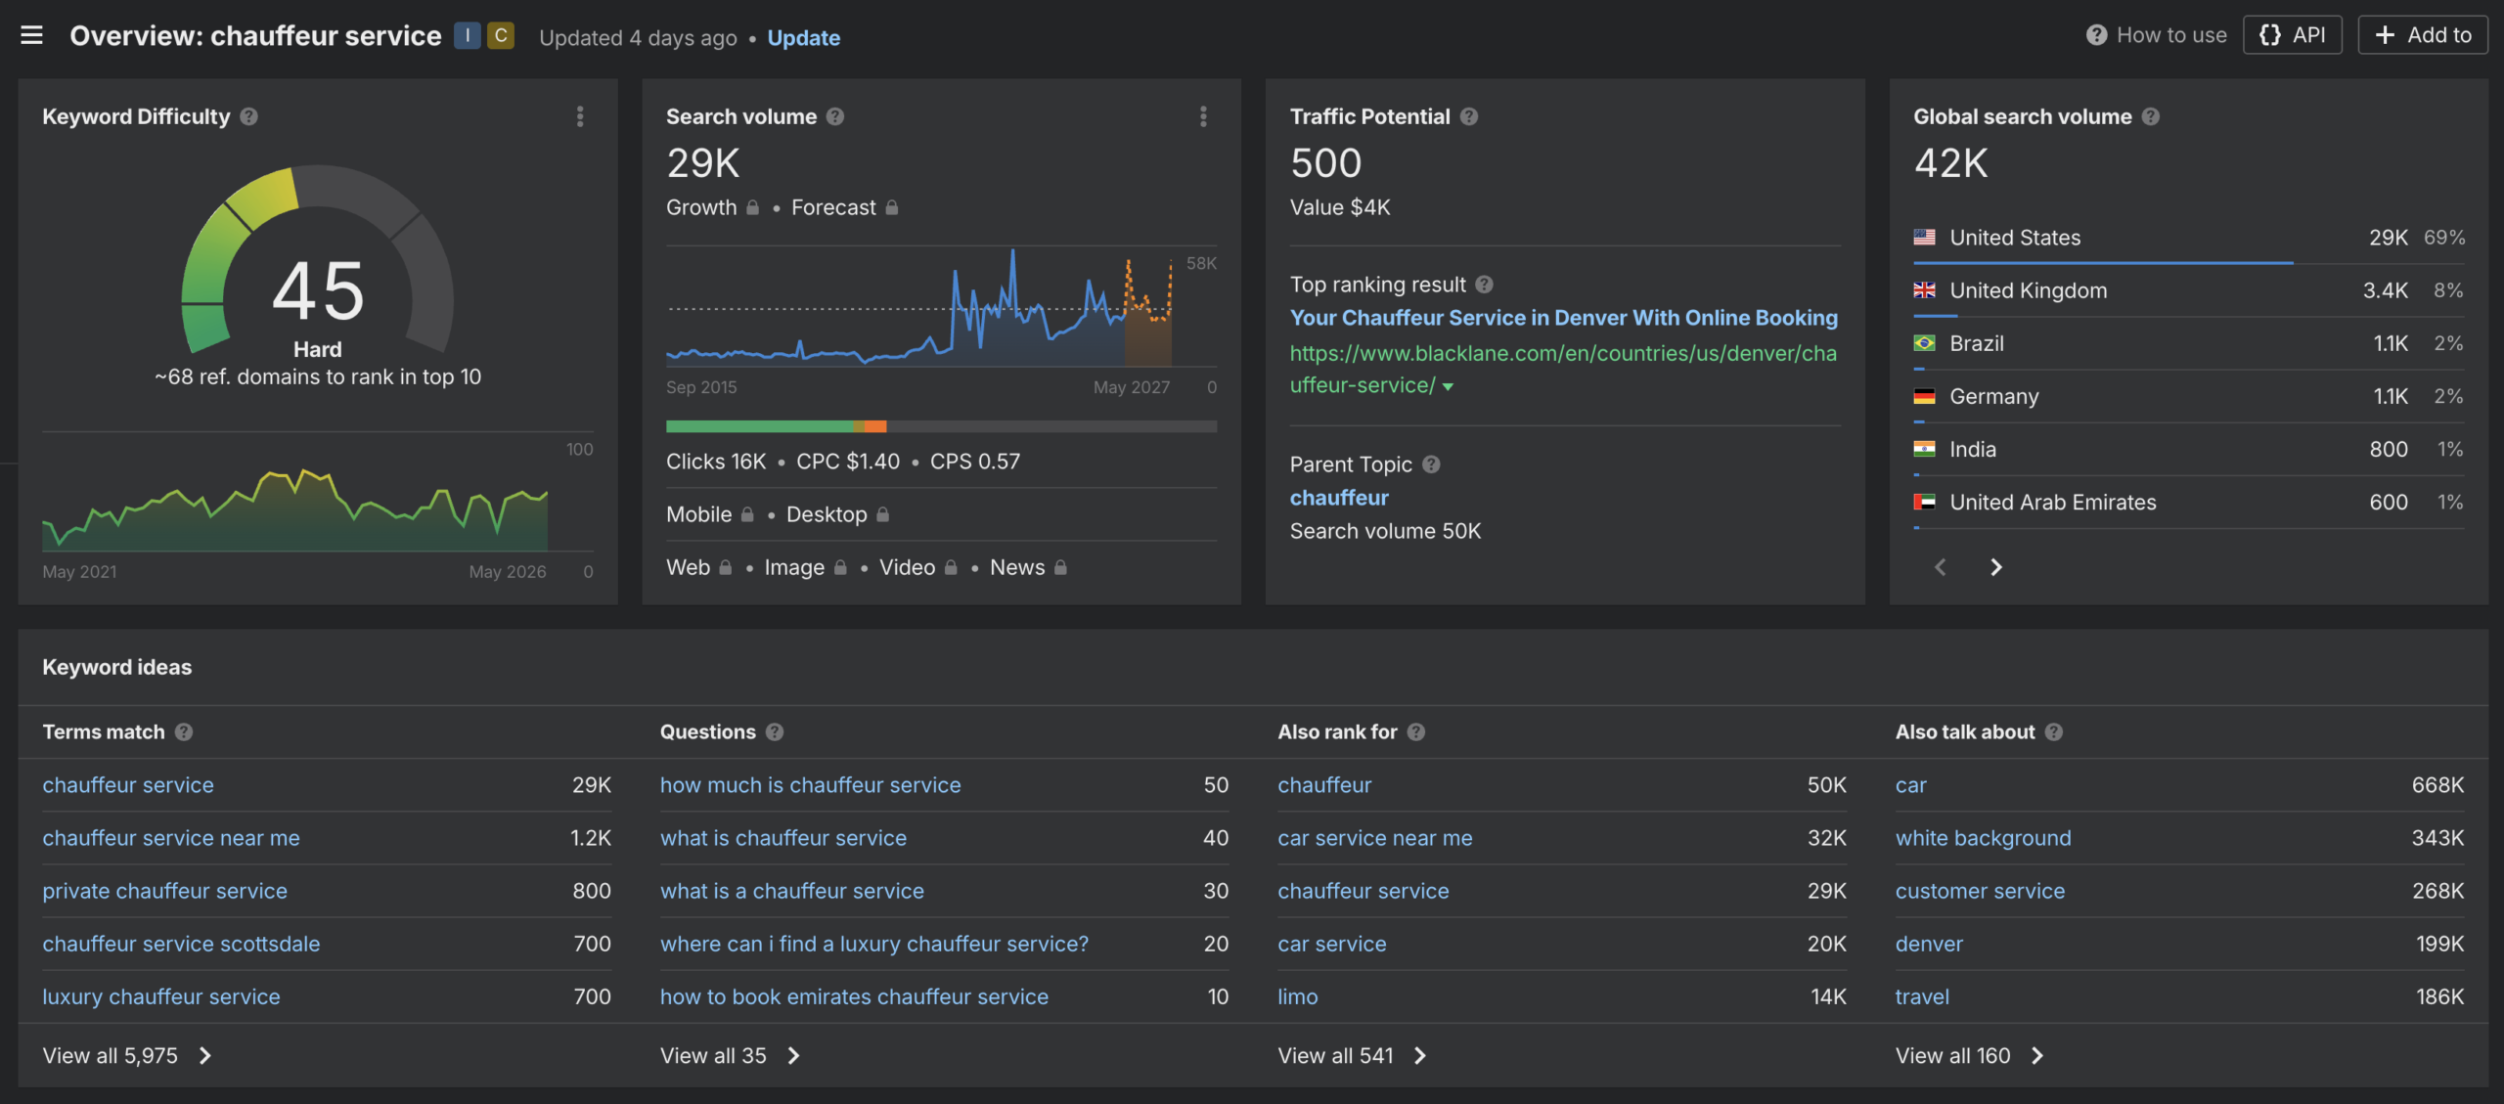Open Global search volume help icon
Viewport: 2504px width, 1104px height.
click(2151, 116)
